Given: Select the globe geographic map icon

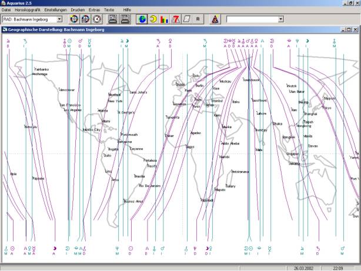Looking at the screenshot, I should coord(142,19).
